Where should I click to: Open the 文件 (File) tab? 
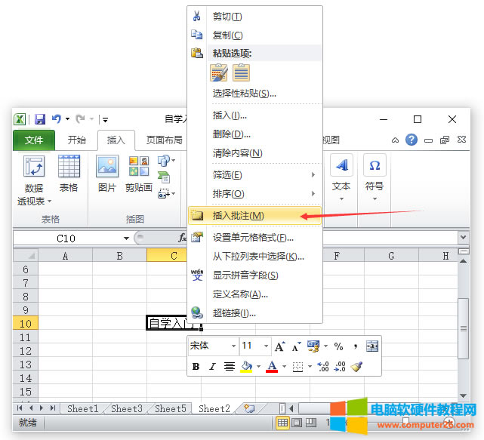pos(34,140)
